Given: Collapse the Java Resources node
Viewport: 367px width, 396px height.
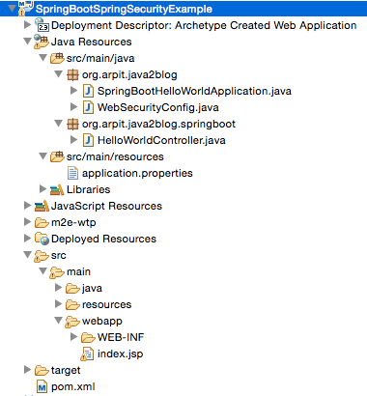Looking at the screenshot, I should 28,42.
